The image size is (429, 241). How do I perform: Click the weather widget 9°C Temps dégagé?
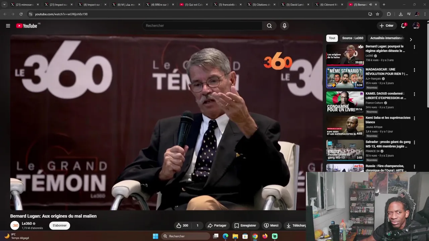click(17, 236)
